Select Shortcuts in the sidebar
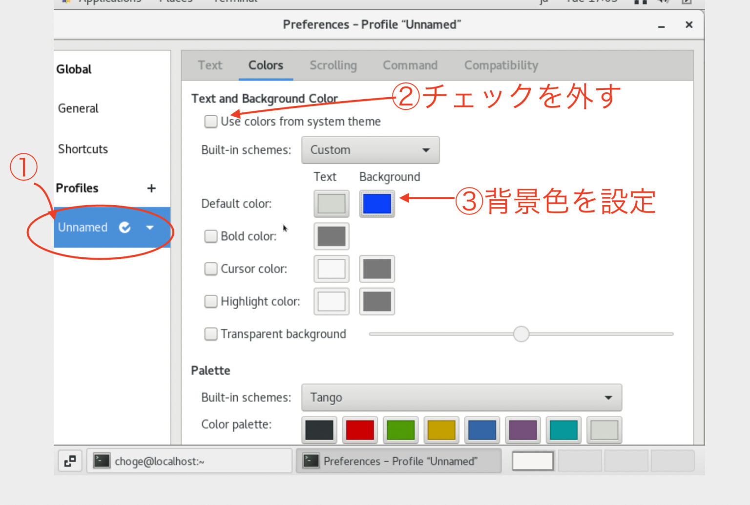The image size is (750, 505). click(83, 149)
